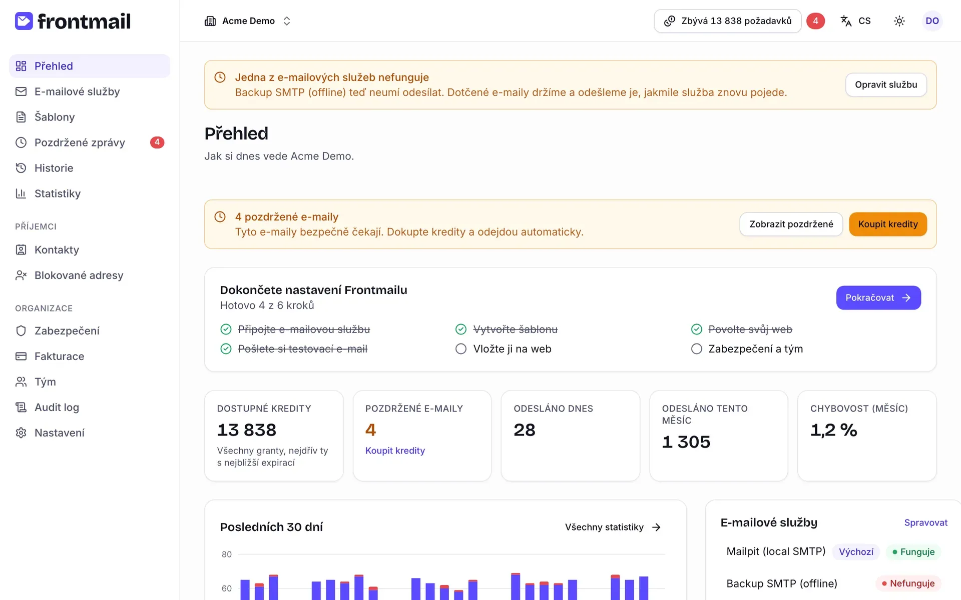The height and width of the screenshot is (600, 961).
Task: Click the frontmail logo icon
Action: click(24, 21)
